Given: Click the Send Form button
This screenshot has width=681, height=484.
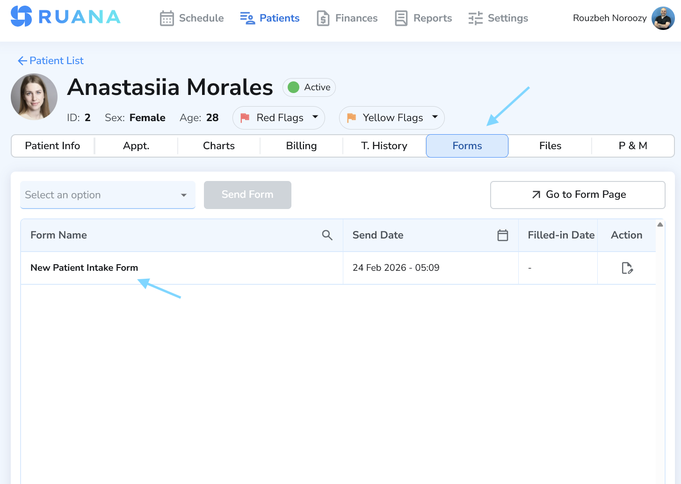Looking at the screenshot, I should tap(247, 195).
